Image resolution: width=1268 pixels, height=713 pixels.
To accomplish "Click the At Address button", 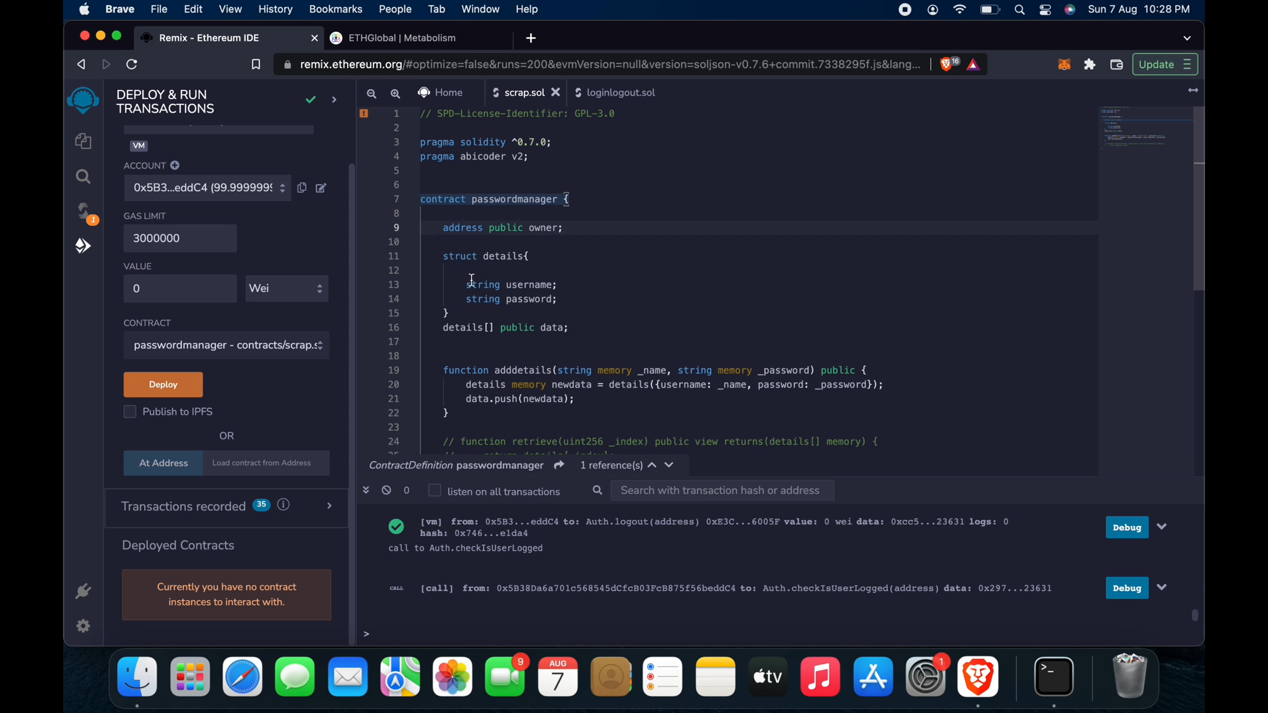I will coord(163,463).
